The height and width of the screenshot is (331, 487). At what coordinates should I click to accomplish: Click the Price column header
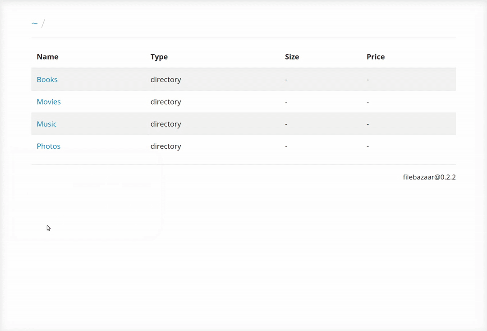375,57
